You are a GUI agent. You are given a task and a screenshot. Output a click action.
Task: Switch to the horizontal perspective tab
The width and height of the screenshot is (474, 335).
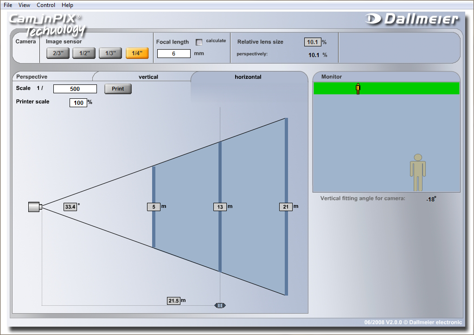(x=248, y=77)
